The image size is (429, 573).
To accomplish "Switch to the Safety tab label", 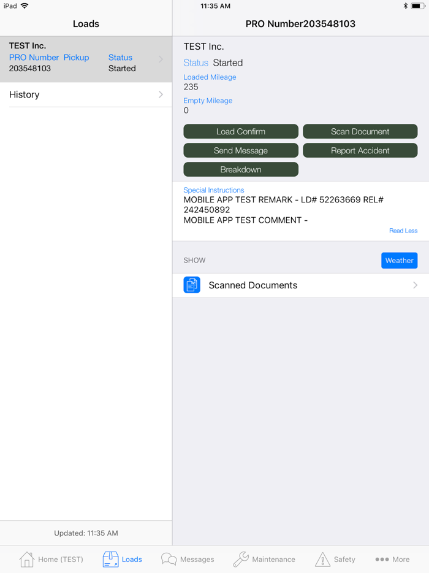I will [344, 560].
